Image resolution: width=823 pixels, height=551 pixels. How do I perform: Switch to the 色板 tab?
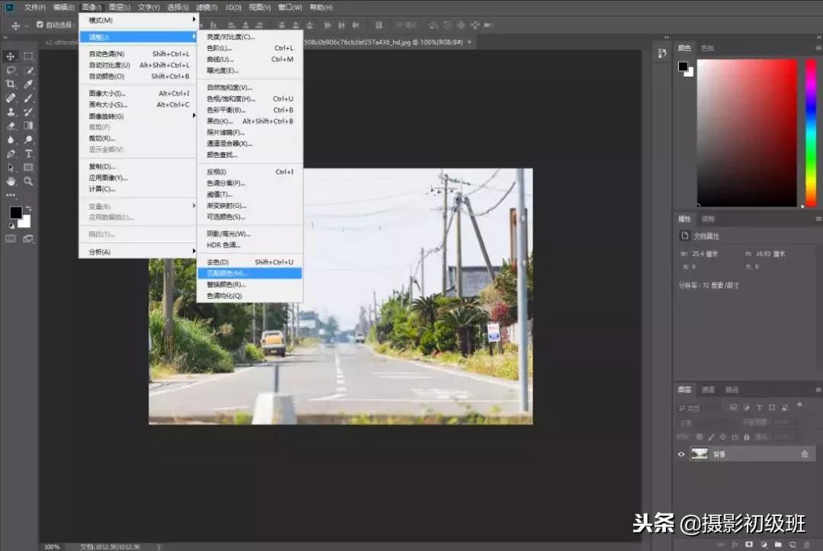pos(707,48)
